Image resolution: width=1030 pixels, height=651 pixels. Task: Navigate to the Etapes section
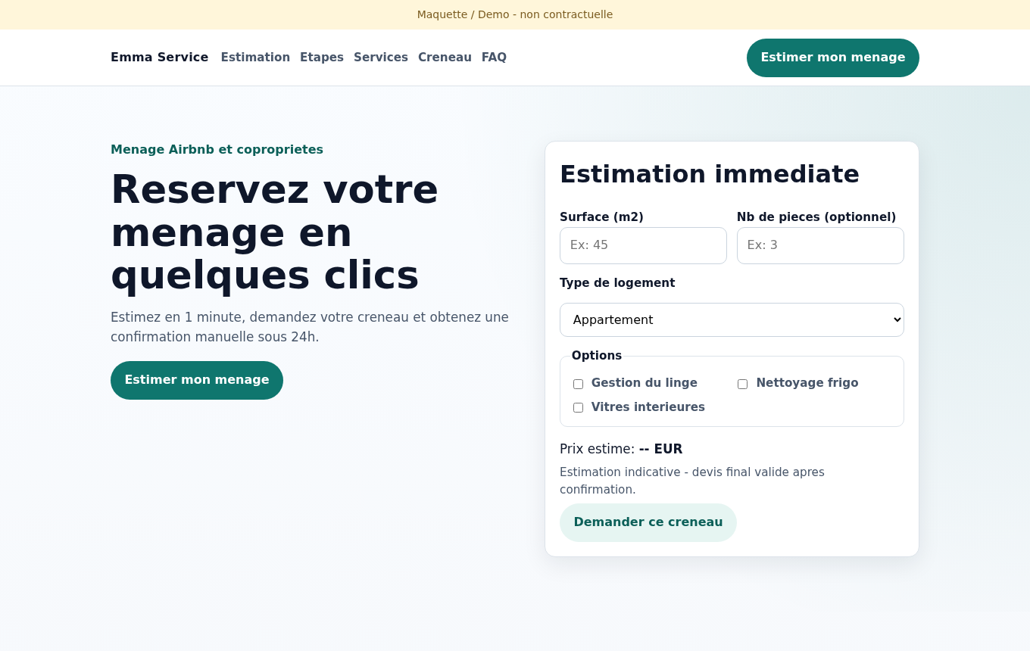click(322, 58)
